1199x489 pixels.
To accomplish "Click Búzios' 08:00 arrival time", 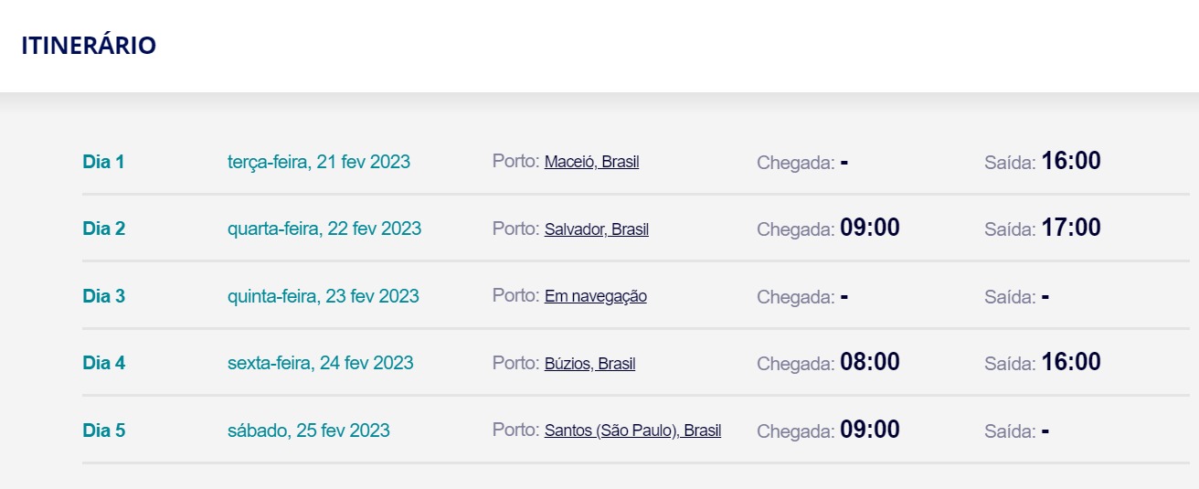I will (869, 362).
